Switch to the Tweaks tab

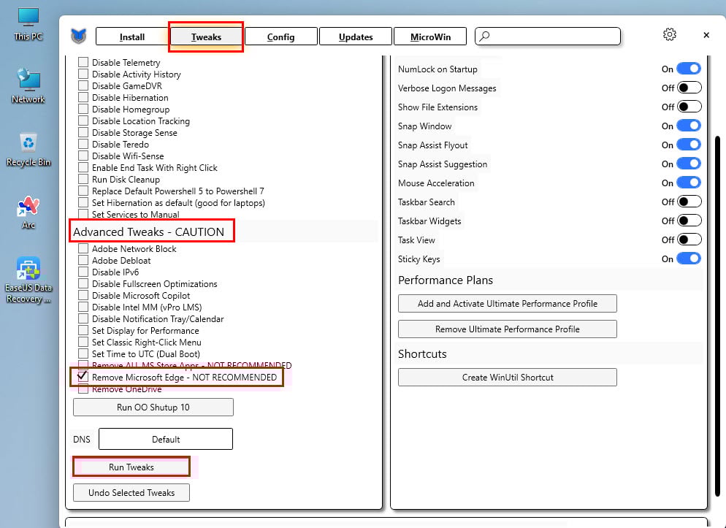(x=206, y=37)
